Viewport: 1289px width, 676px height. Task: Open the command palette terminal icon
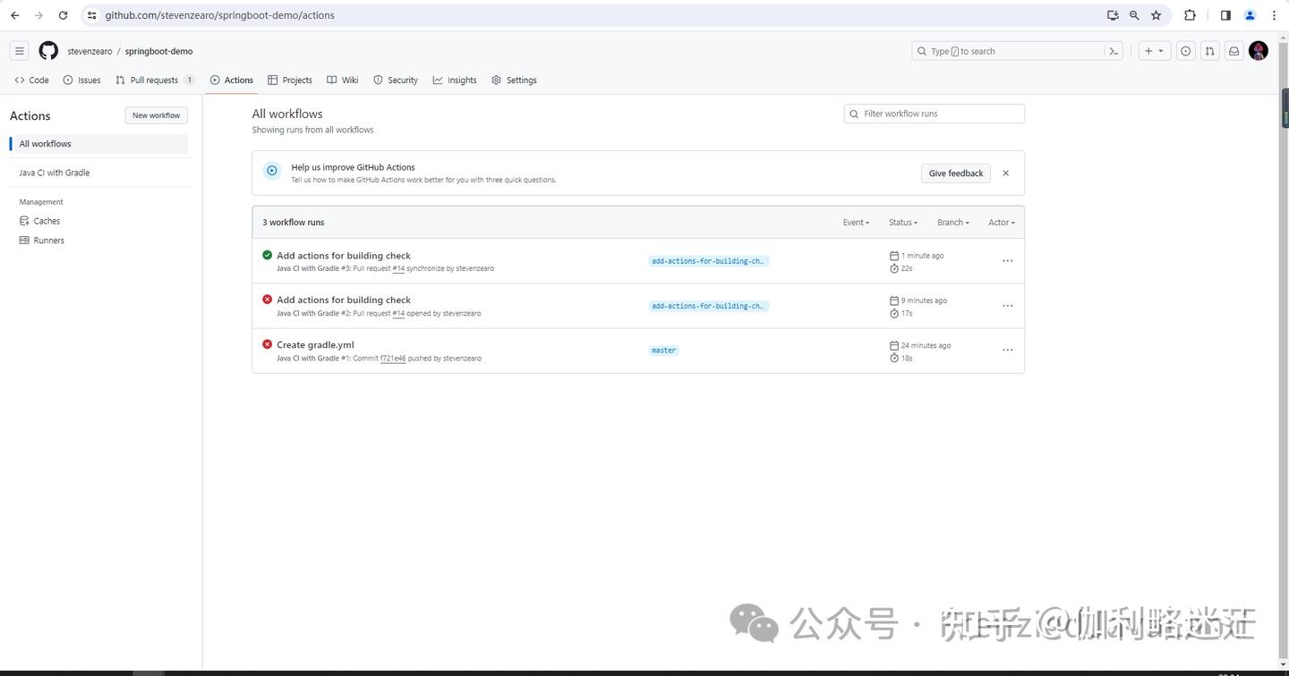point(1113,51)
